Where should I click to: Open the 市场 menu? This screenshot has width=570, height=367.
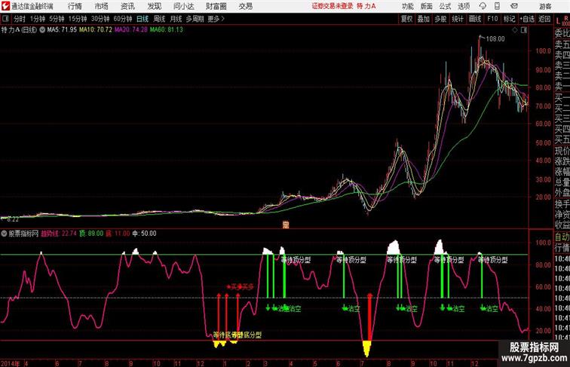point(101,6)
